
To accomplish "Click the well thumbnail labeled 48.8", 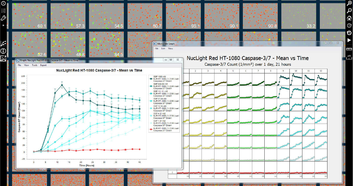I will 68,44.
